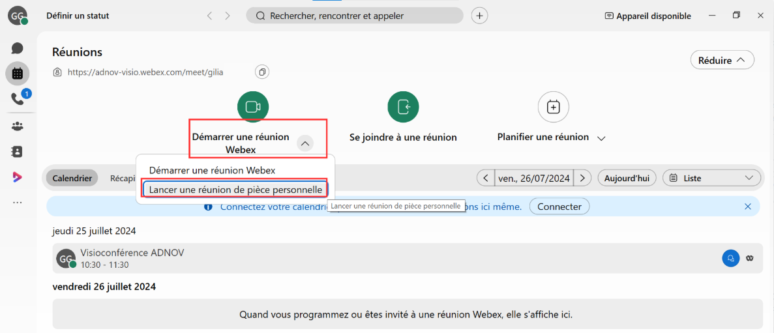
Task: Click the GG avatar on Visioconférence ADNOV row
Action: [66, 257]
